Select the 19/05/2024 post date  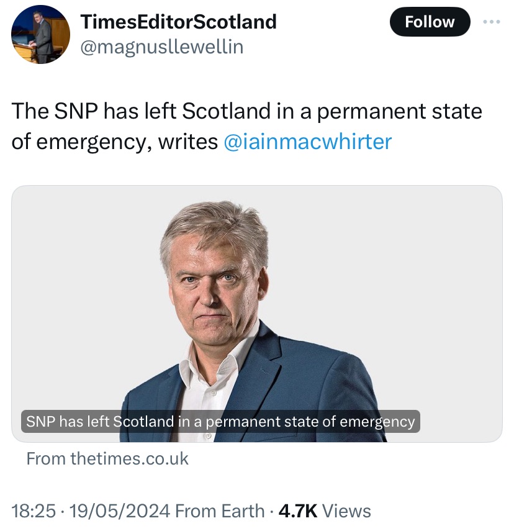coord(120,511)
